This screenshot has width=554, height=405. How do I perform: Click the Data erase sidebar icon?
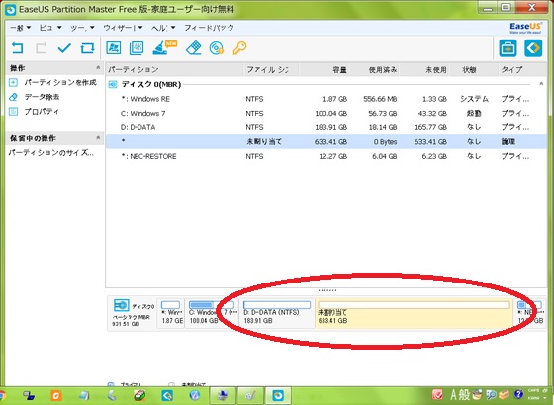point(13,97)
